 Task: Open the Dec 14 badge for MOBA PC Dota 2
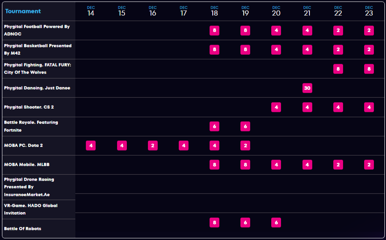[x=91, y=145]
